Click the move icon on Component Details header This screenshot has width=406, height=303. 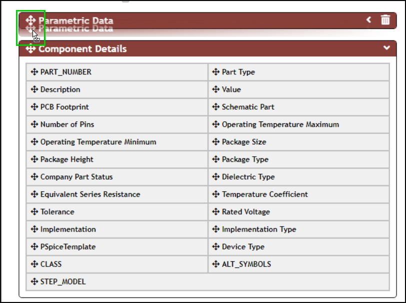tap(30, 49)
